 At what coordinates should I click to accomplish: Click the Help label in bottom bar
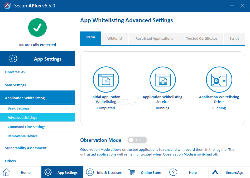[193, 172]
